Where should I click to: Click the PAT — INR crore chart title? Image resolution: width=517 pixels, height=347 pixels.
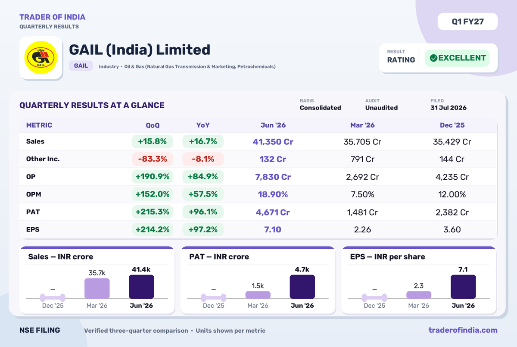219,256
